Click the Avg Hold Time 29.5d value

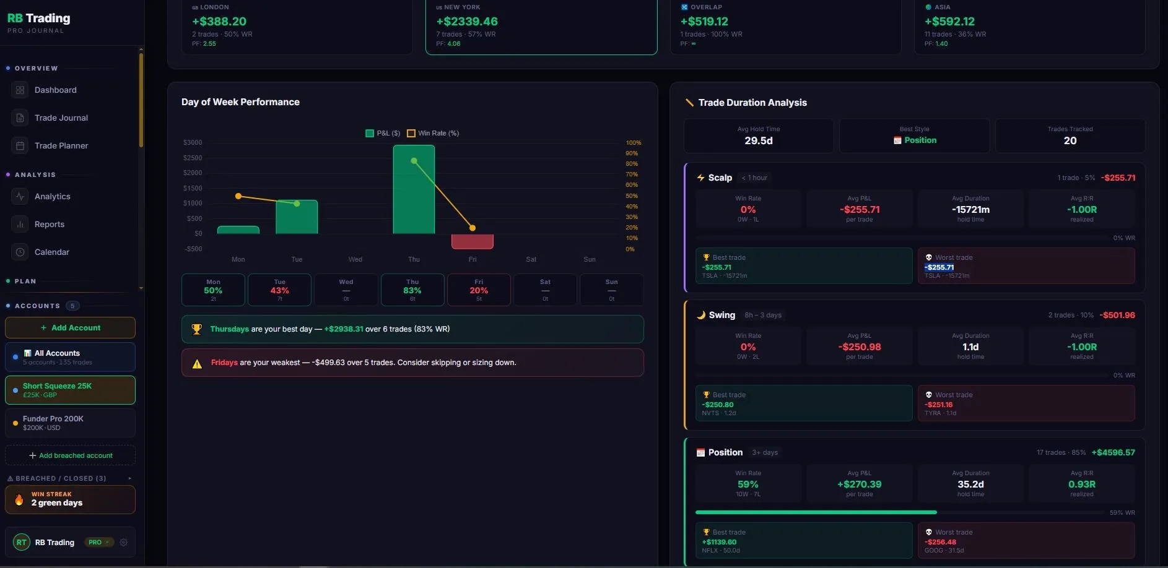759,140
